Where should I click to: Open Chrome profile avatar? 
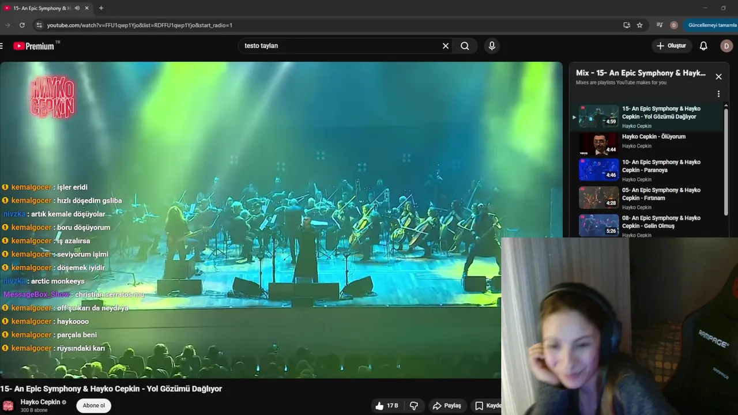673,25
